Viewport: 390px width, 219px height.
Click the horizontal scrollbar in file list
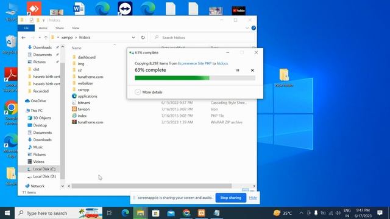(x=152, y=186)
